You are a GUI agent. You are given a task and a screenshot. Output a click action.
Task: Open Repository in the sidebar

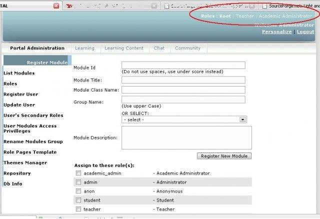coord(17,173)
